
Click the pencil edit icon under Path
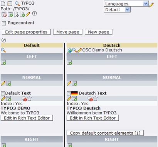28,14
